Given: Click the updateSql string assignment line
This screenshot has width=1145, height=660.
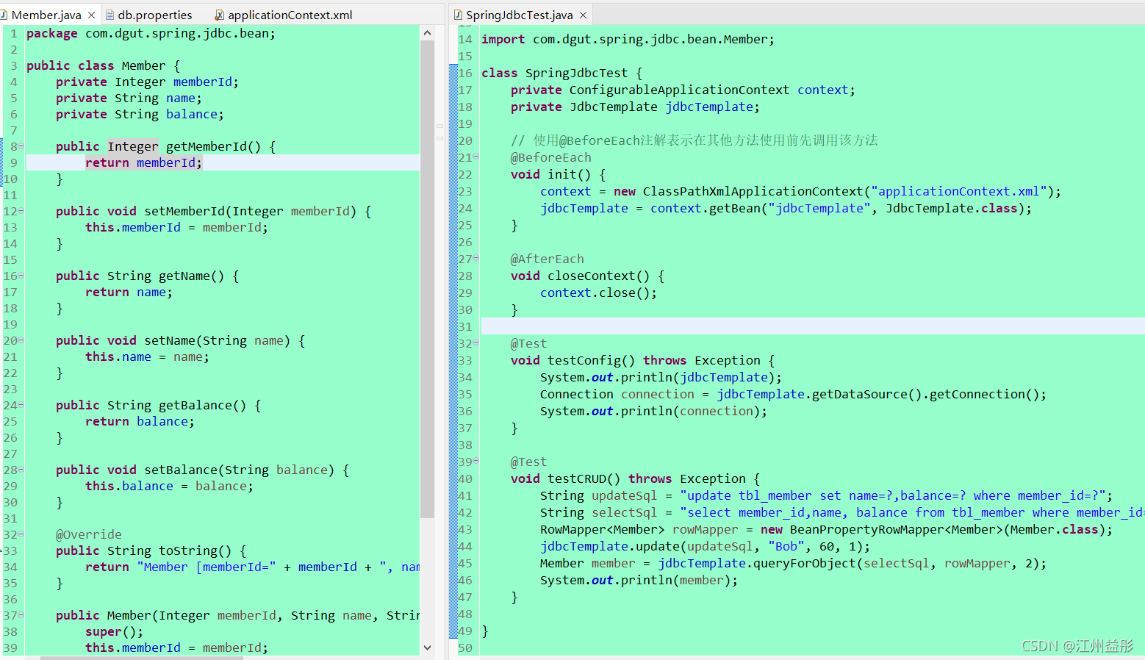Looking at the screenshot, I should click(826, 495).
